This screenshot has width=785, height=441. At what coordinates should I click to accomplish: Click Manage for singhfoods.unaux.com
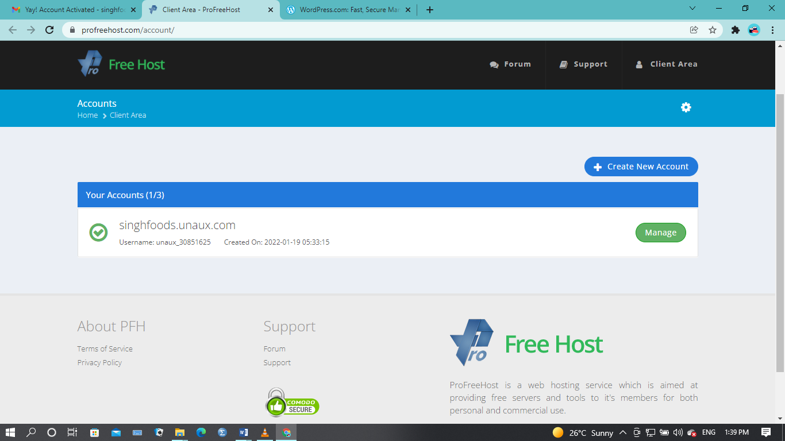click(660, 233)
